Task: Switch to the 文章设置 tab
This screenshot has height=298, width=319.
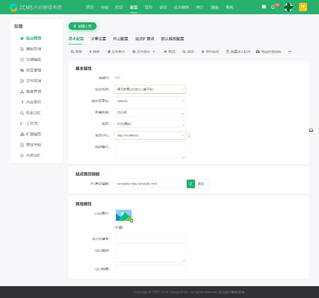Action: pyautogui.click(x=98, y=39)
